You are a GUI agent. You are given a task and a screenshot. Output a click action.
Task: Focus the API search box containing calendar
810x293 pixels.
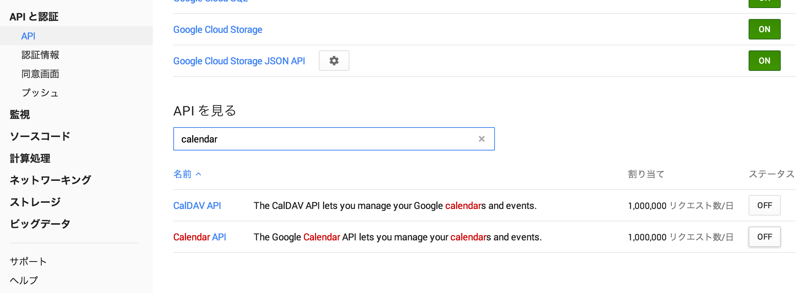pyautogui.click(x=334, y=139)
